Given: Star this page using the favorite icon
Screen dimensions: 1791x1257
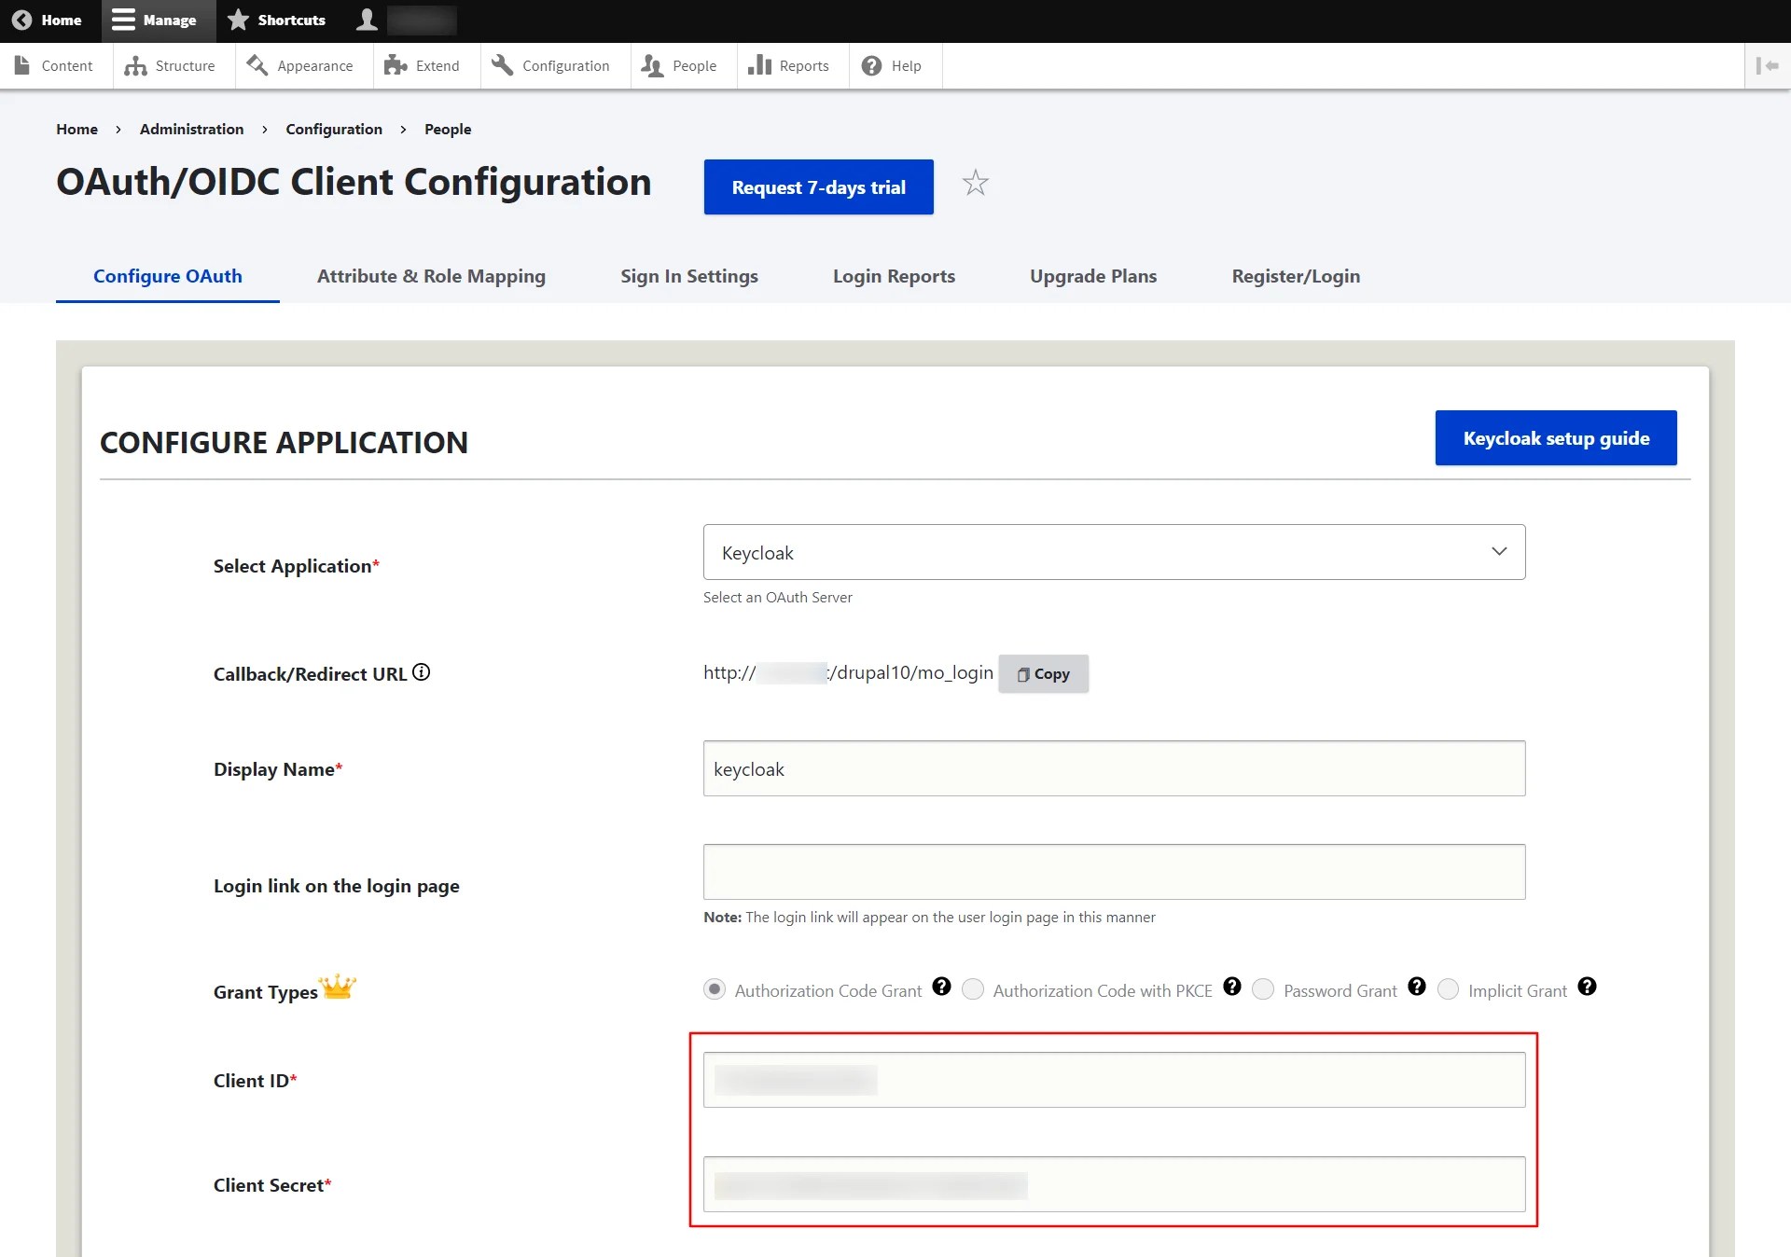Looking at the screenshot, I should click(x=975, y=183).
